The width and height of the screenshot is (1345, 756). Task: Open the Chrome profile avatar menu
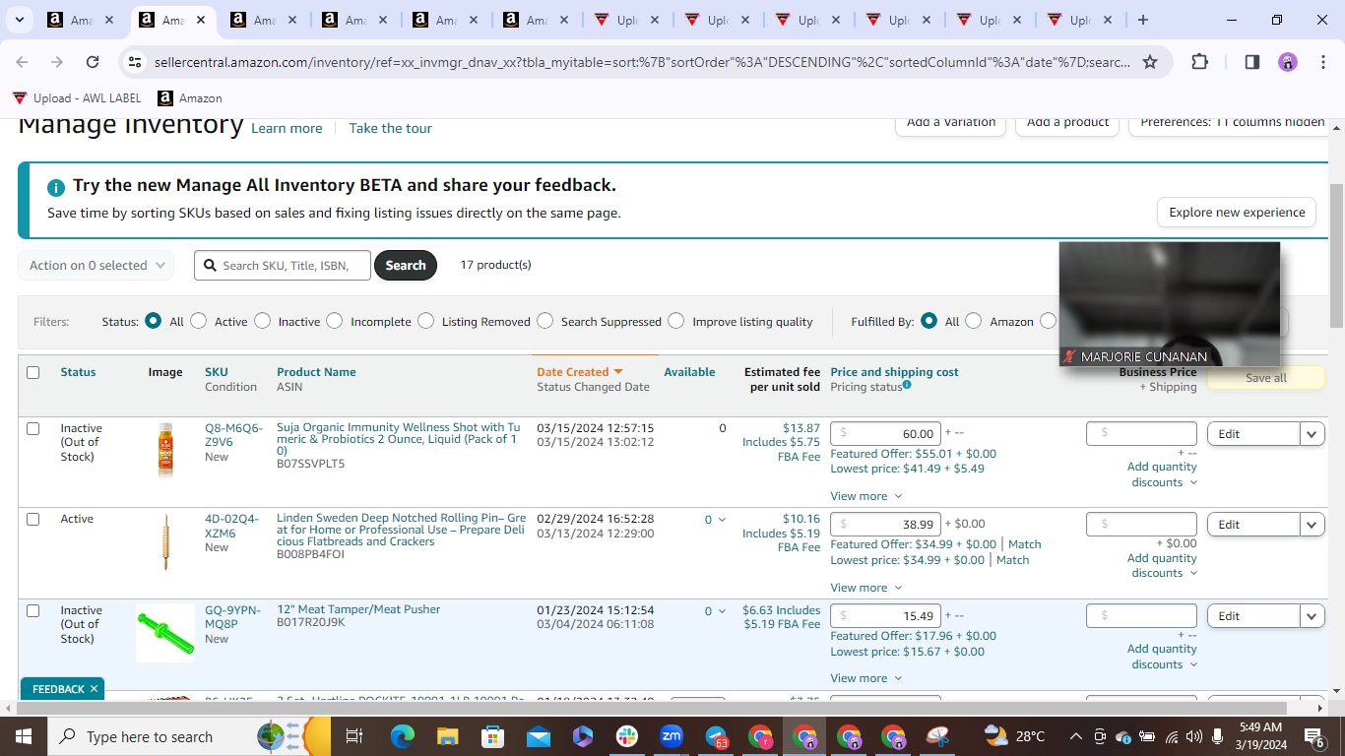click(x=1288, y=62)
